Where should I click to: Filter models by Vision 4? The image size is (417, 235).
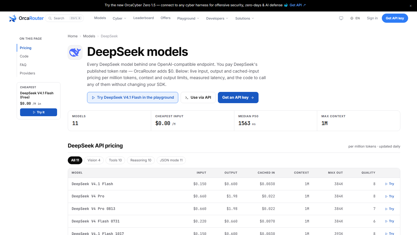point(94,160)
